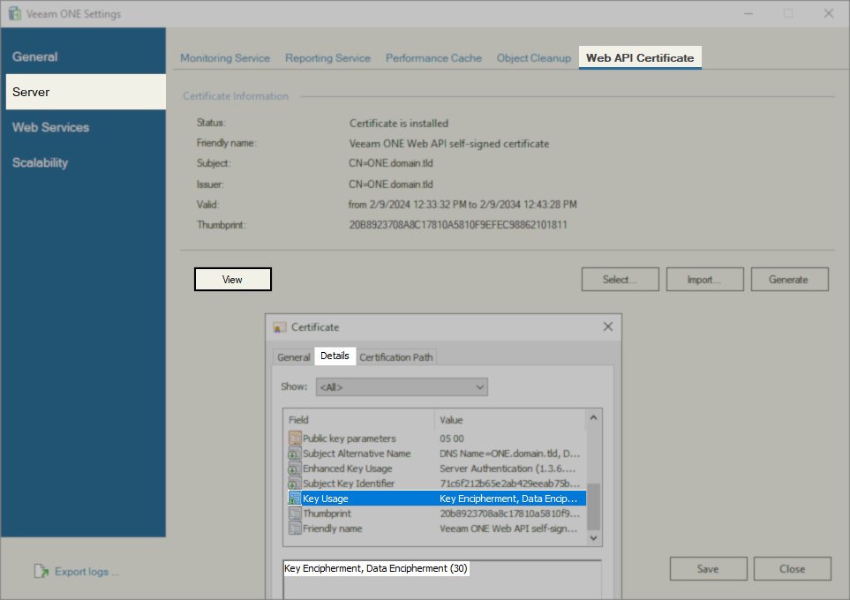
Task: Click the thumbprint value 20B8923708A8C...
Action: point(458,224)
